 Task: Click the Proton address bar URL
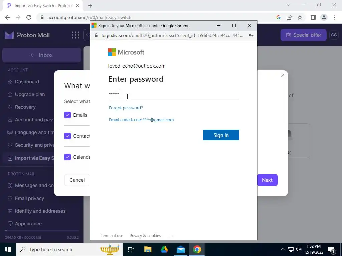click(89, 17)
